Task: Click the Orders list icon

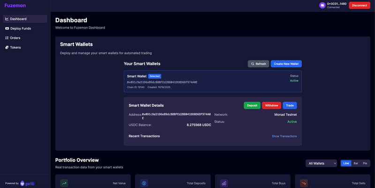Action: 7,38
